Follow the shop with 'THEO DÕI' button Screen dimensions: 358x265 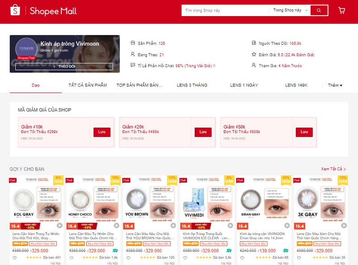coord(64,67)
